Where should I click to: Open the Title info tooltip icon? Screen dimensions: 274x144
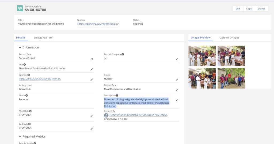pos(25,65)
